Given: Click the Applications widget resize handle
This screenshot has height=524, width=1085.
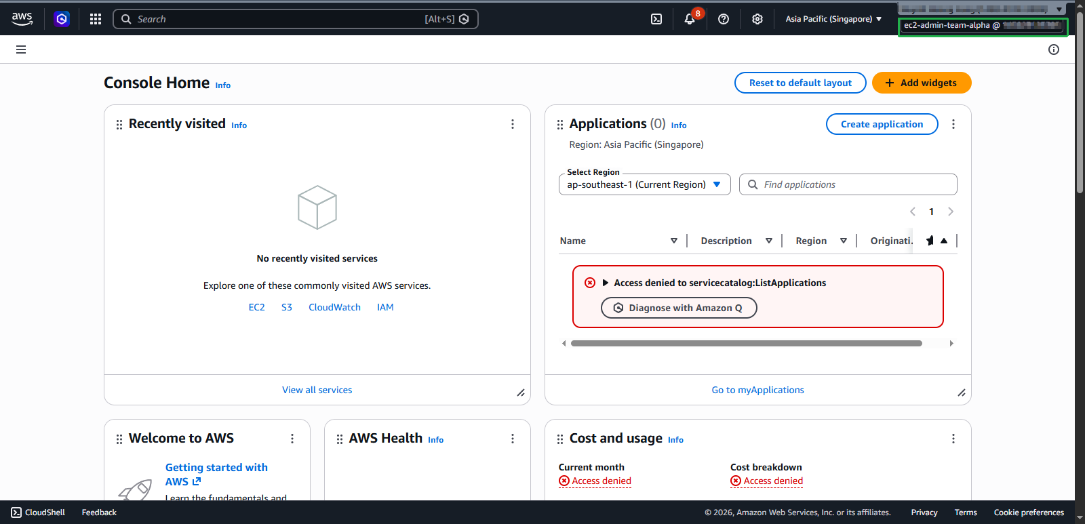Looking at the screenshot, I should (962, 392).
